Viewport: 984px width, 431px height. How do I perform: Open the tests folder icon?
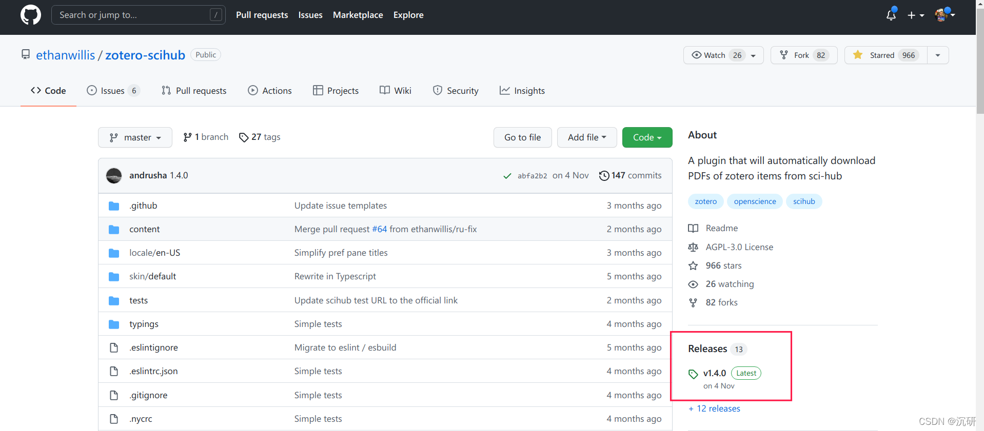pyautogui.click(x=114, y=301)
